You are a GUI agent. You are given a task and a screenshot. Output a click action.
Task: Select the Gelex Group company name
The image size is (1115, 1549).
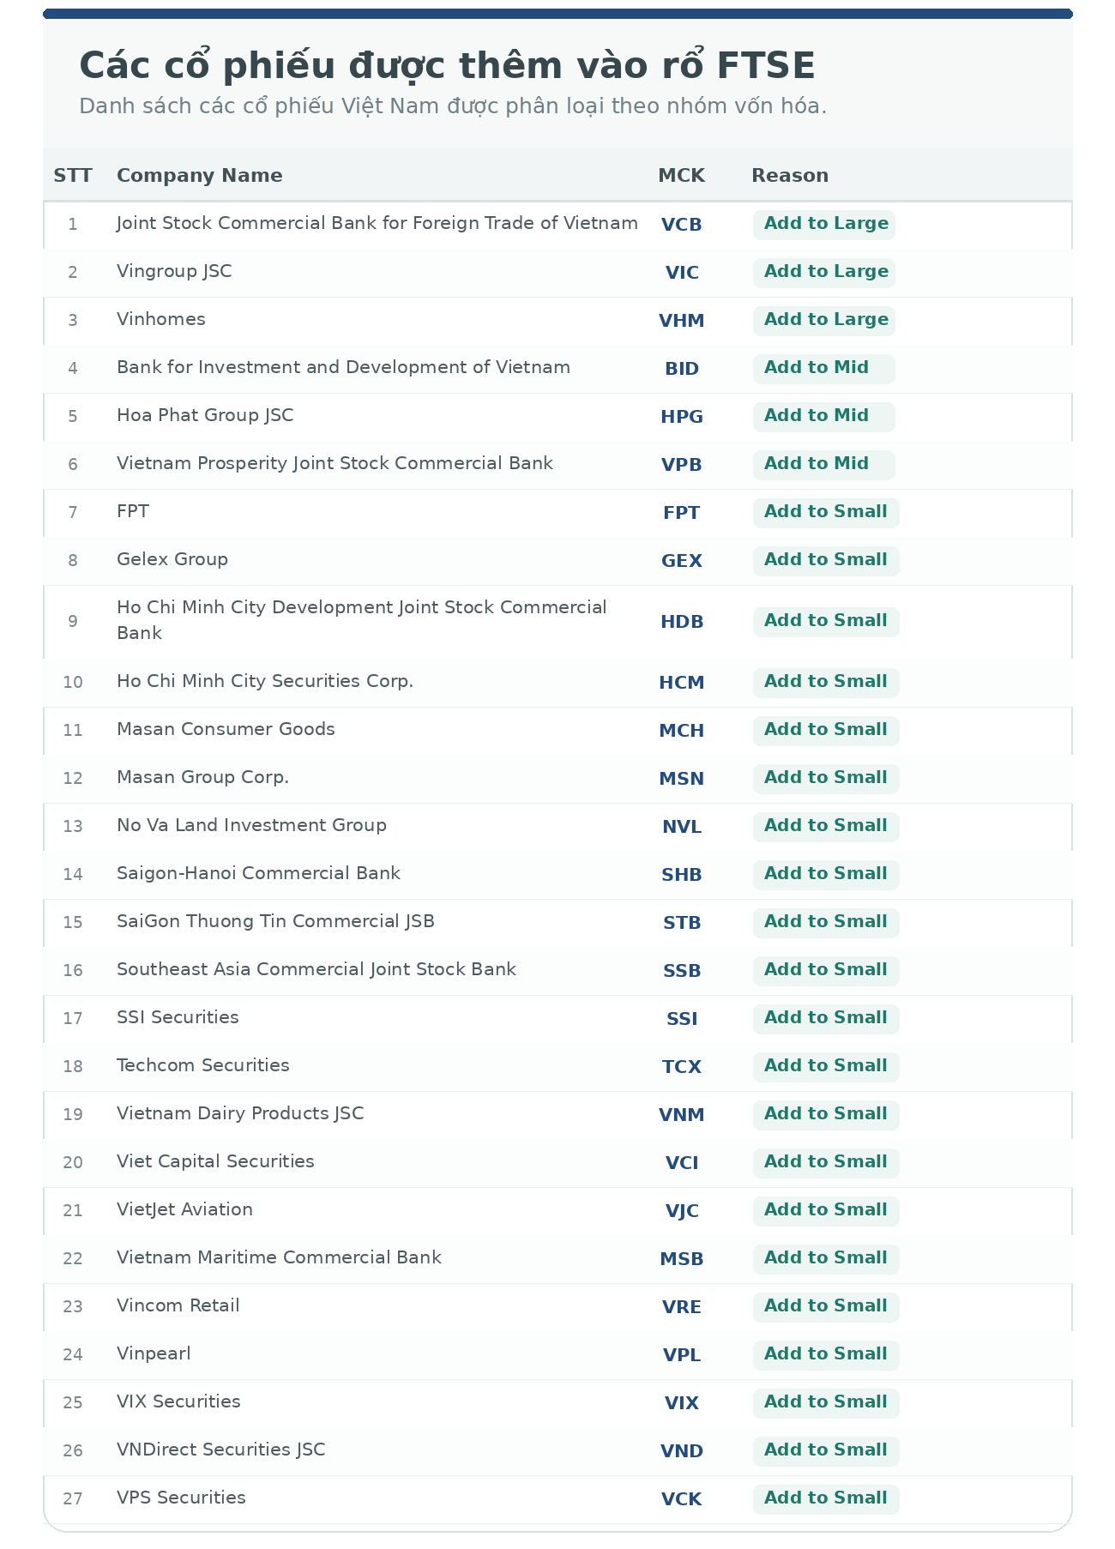172,559
